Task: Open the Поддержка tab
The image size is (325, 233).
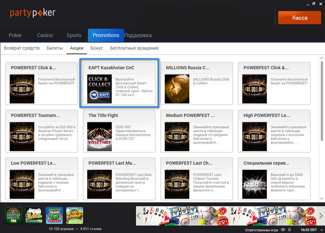Action: 138,35
